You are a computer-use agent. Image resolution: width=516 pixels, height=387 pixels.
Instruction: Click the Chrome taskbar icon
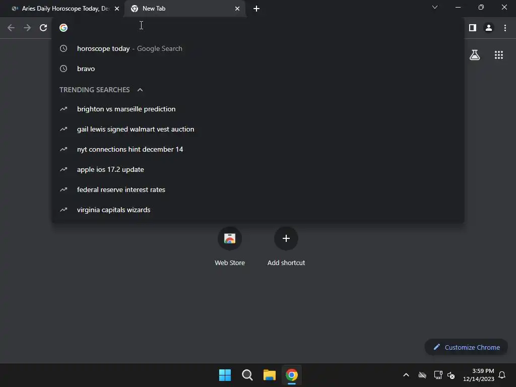[292, 375]
